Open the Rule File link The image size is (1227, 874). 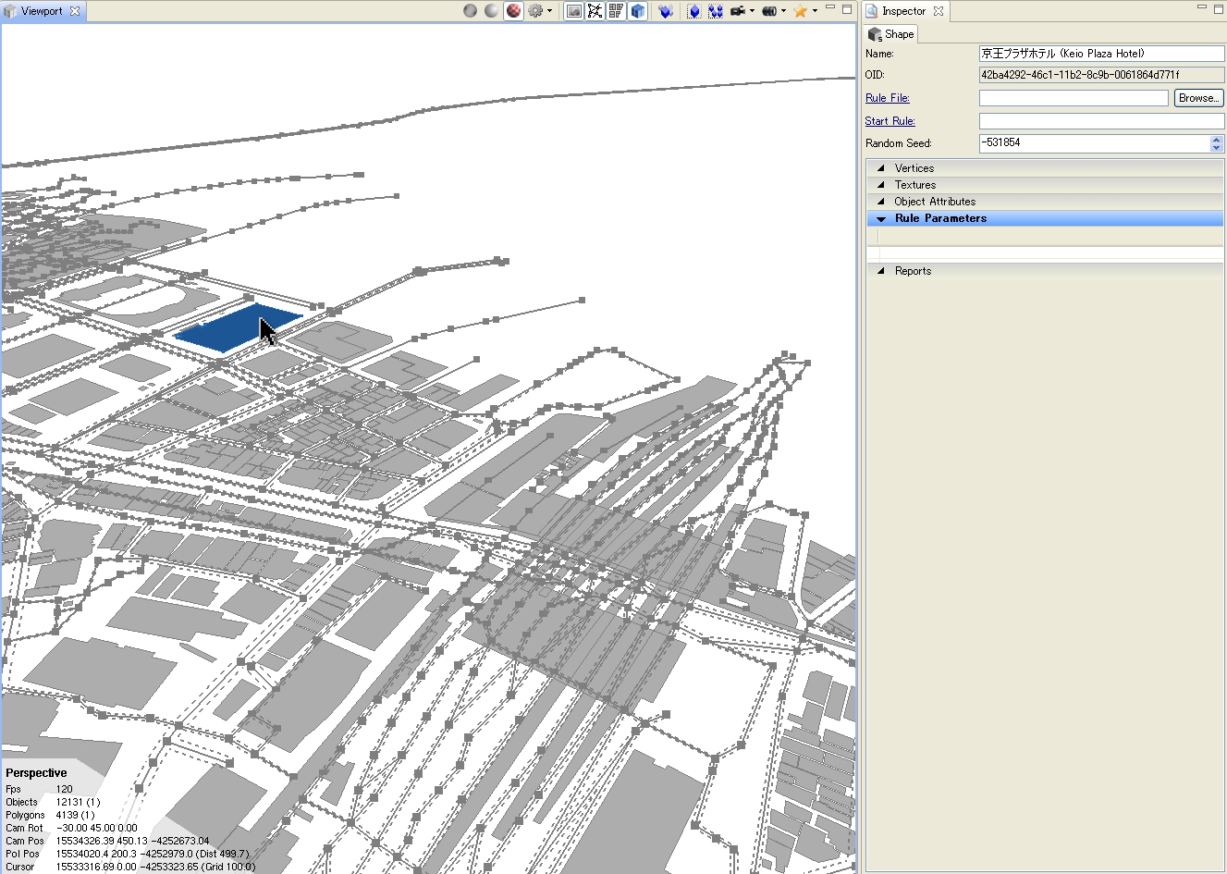[887, 98]
